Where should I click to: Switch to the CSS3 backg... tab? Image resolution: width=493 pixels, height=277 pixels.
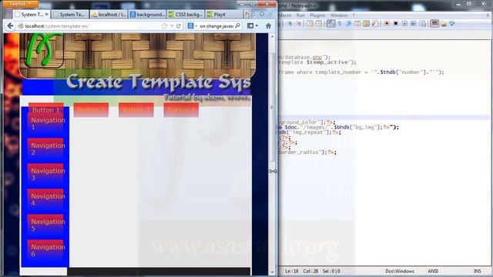pos(186,15)
